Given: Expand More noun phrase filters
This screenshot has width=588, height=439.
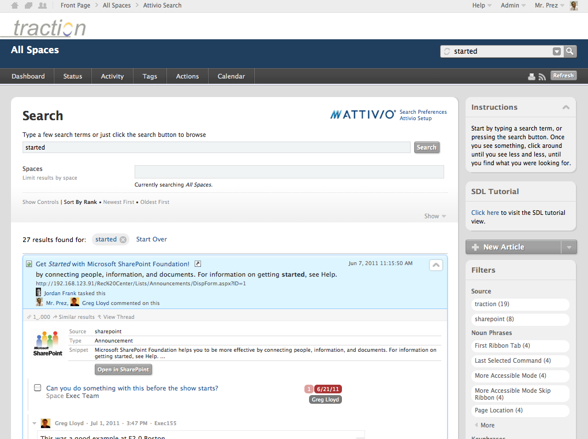Looking at the screenshot, I should pos(485,425).
